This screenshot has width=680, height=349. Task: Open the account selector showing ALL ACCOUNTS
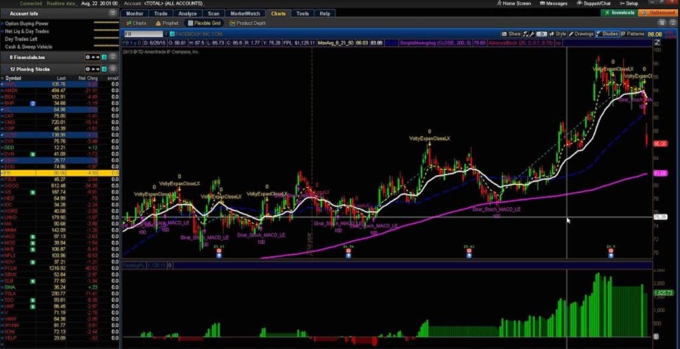pyautogui.click(x=173, y=3)
